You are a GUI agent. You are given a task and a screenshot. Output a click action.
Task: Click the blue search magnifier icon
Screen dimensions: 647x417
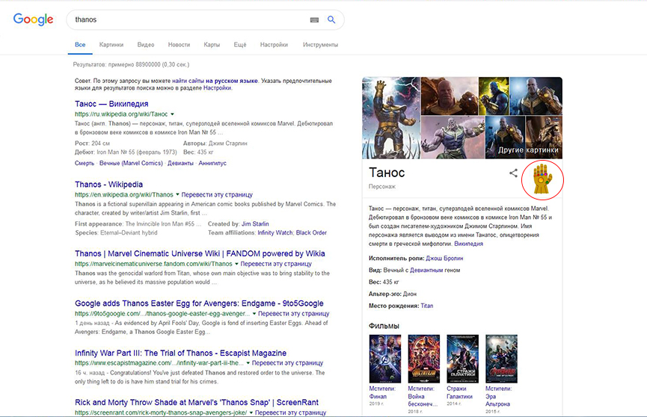(x=331, y=19)
